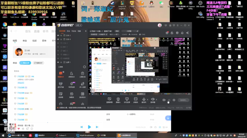Viewport: 247px width, 138px height.
Task: Switch to the 直播 section in the music player
Action: 37,31
